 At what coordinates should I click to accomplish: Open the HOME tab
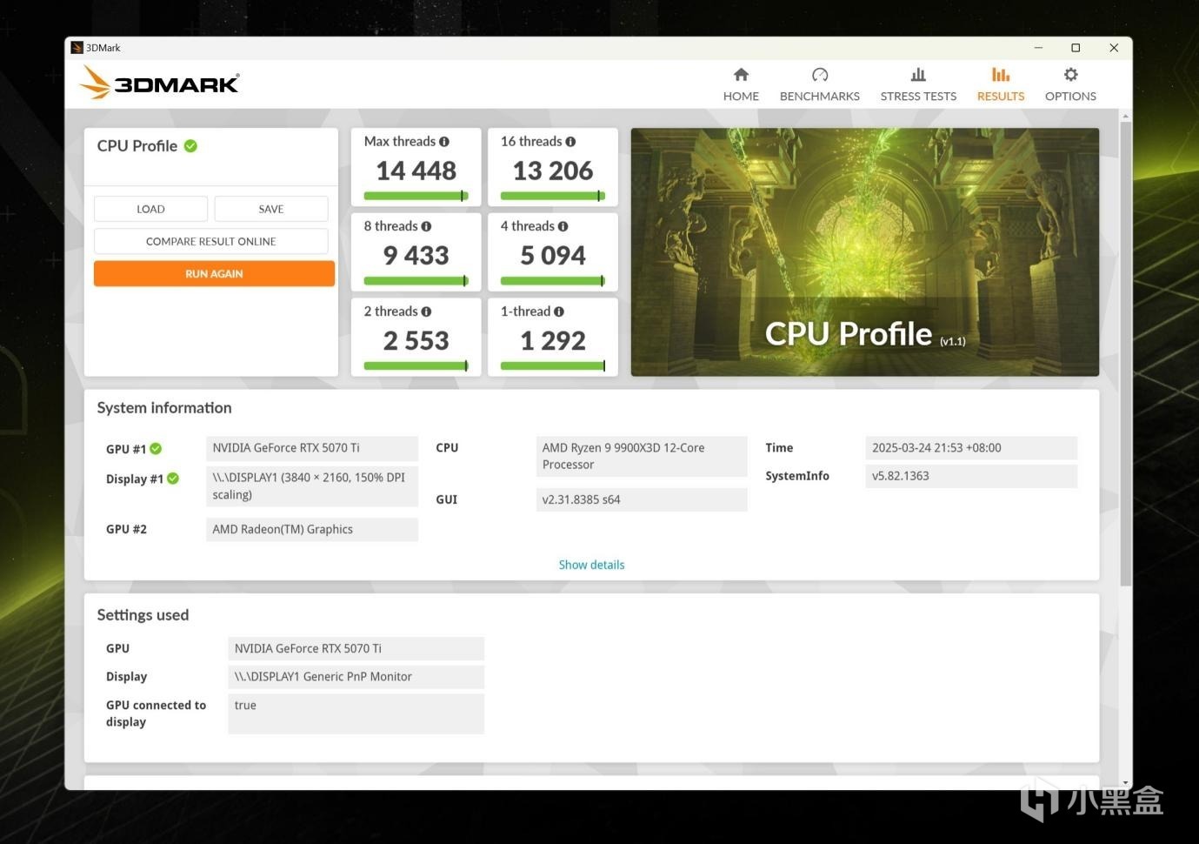pyautogui.click(x=741, y=84)
